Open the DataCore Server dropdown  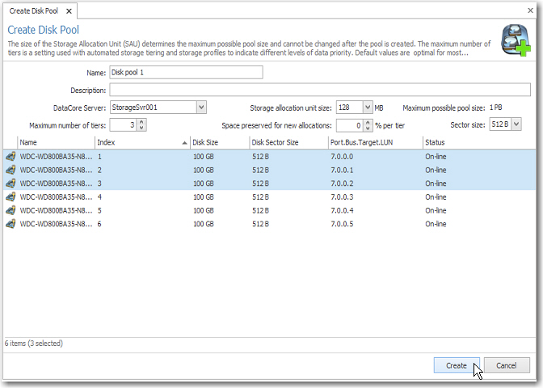pyautogui.click(x=201, y=107)
